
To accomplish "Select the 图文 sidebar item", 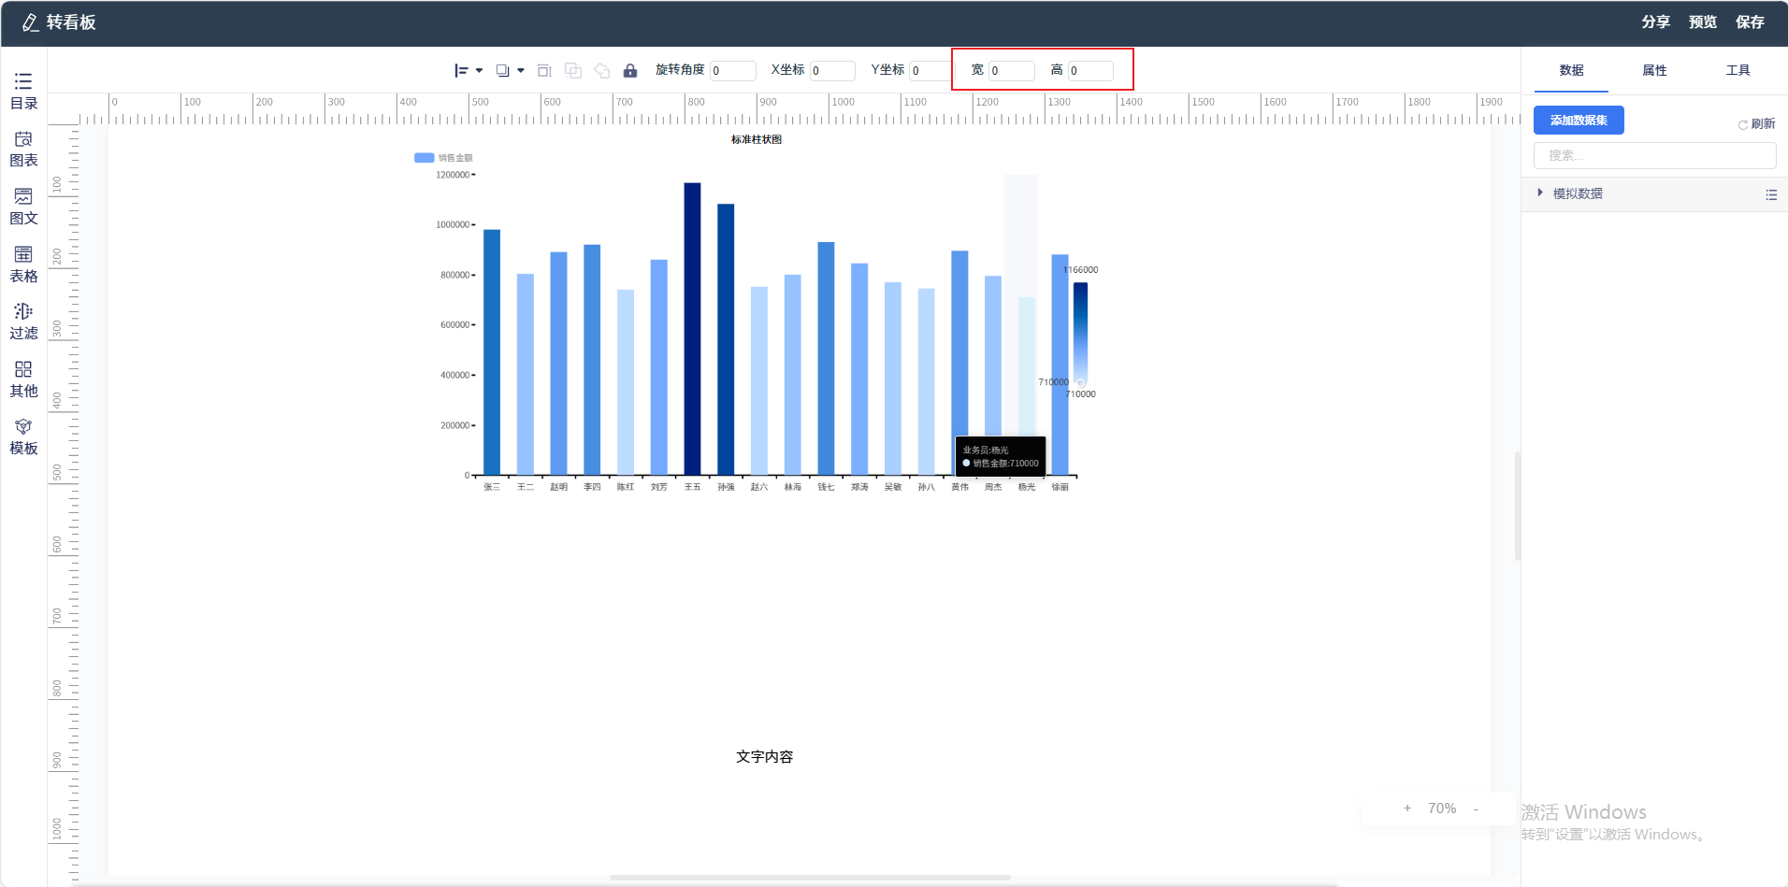I will (x=23, y=207).
